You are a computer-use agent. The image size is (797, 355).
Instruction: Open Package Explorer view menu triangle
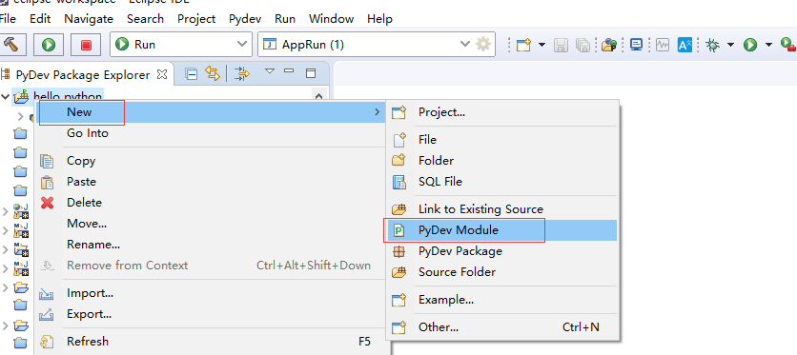click(x=270, y=71)
